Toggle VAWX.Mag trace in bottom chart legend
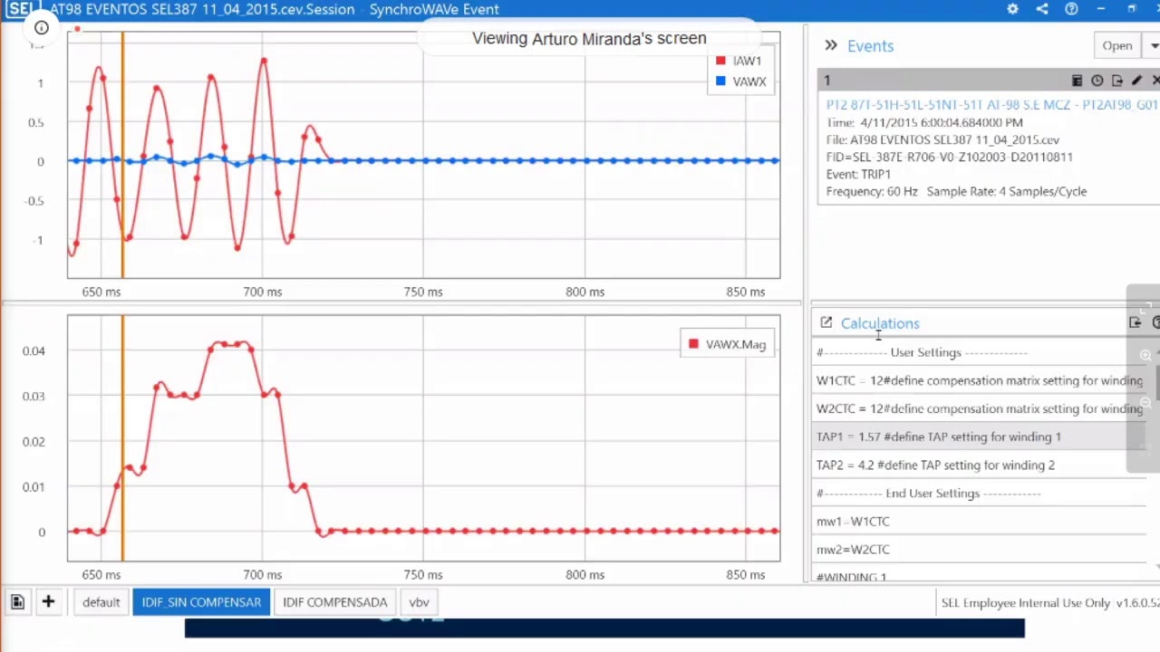This screenshot has width=1160, height=652. click(x=727, y=344)
